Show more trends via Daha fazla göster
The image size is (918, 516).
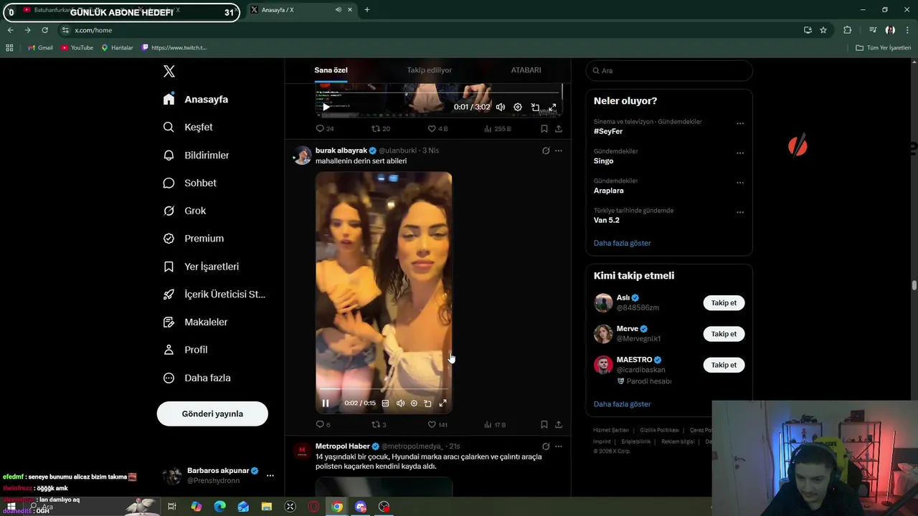[622, 243]
